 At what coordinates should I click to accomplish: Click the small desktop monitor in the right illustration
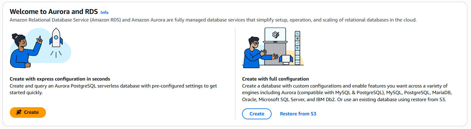click(x=286, y=59)
